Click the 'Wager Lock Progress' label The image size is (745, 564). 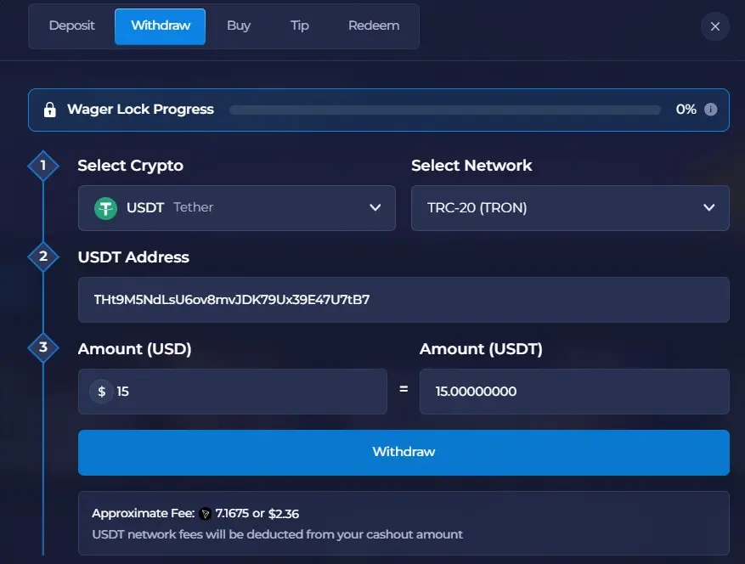140,110
